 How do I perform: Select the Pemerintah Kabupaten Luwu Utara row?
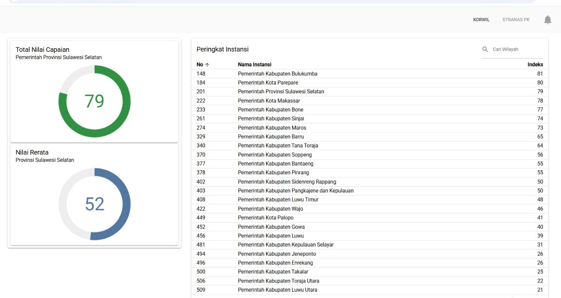tap(278, 290)
